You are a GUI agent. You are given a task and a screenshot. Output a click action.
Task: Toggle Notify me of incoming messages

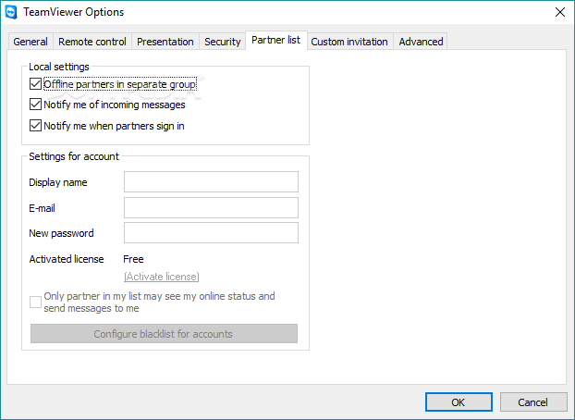pos(35,105)
